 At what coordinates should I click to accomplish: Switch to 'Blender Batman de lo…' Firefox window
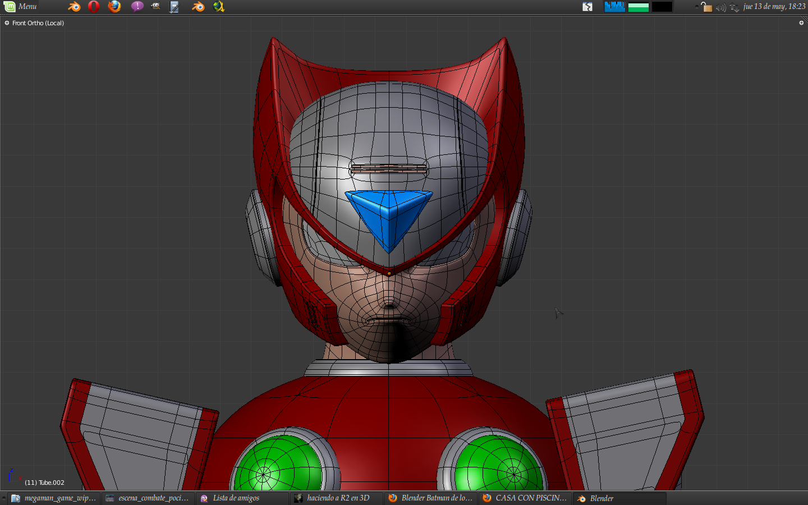(x=431, y=498)
